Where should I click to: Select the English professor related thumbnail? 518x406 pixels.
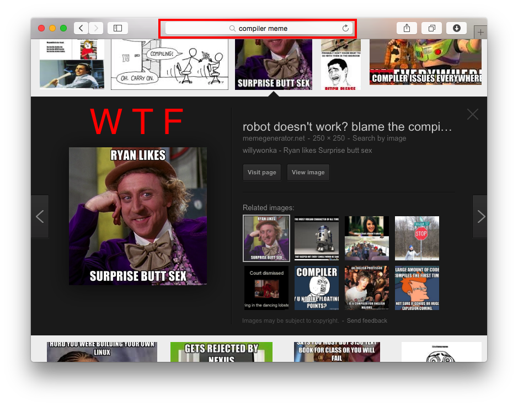[367, 288]
